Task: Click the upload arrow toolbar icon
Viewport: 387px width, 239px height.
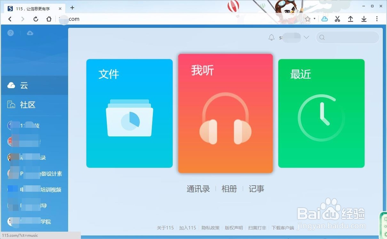Action: (351, 19)
